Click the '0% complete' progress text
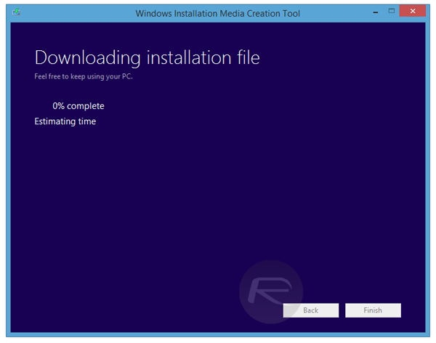The width and height of the screenshot is (436, 343). 78,106
